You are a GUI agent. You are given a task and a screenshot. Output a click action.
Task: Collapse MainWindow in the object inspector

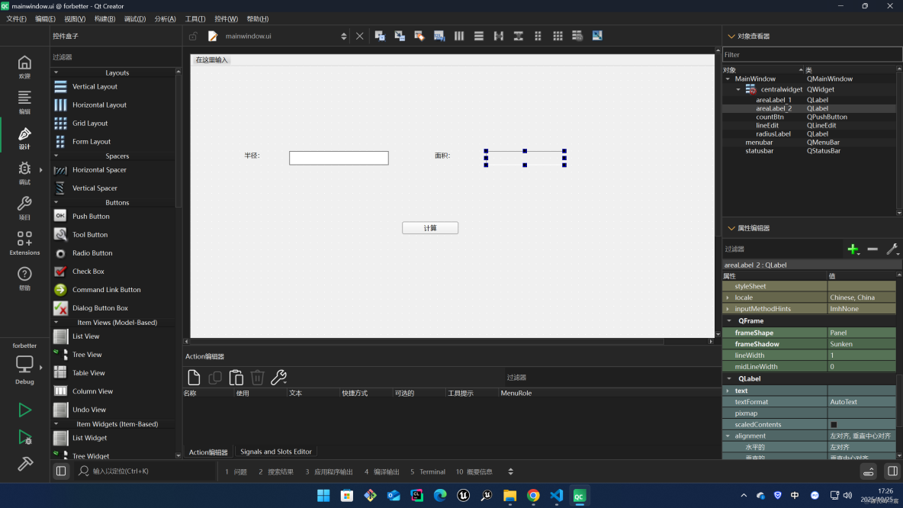click(x=728, y=78)
